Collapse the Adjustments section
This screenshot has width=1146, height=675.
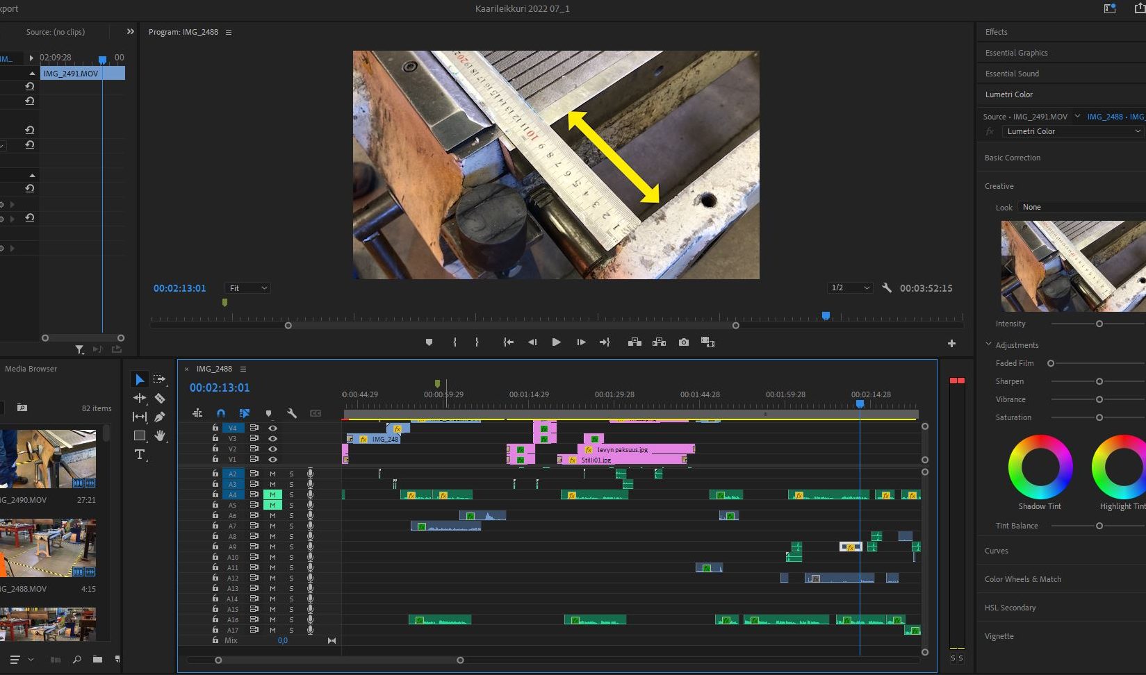988,344
